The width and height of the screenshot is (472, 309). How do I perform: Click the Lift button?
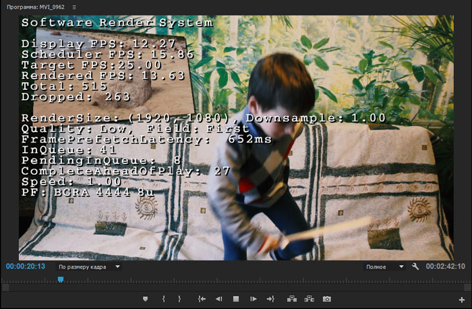pos(292,299)
